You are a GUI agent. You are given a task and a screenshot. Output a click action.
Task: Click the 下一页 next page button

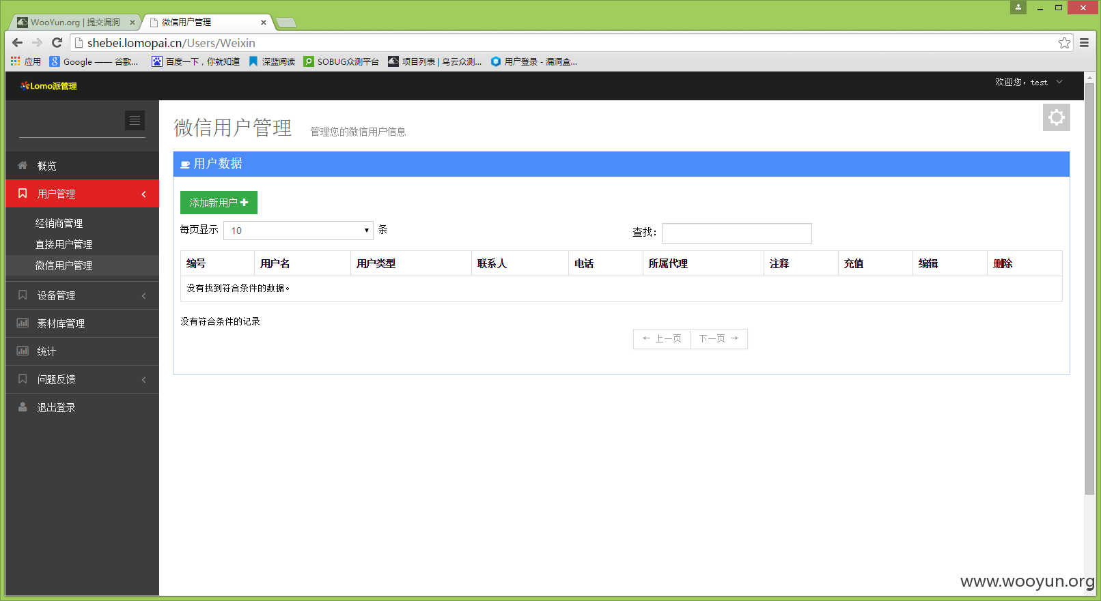719,339
